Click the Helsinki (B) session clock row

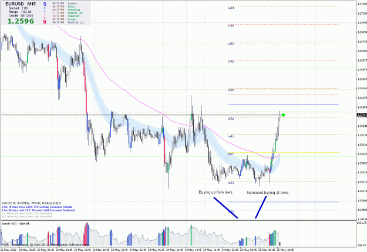(x=68, y=13)
